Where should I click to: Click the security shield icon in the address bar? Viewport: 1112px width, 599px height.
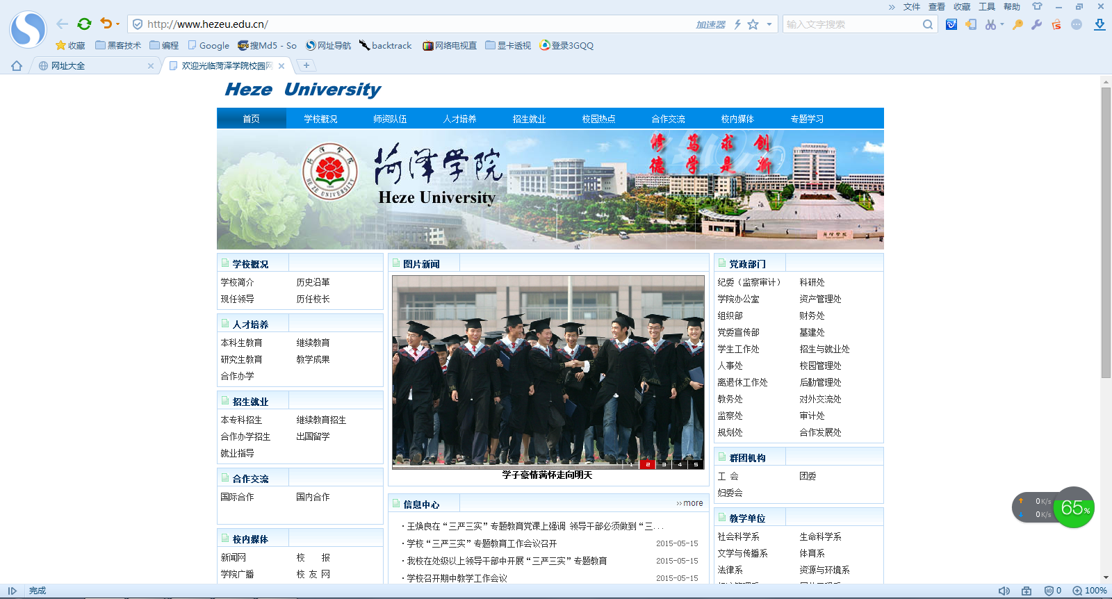[138, 24]
